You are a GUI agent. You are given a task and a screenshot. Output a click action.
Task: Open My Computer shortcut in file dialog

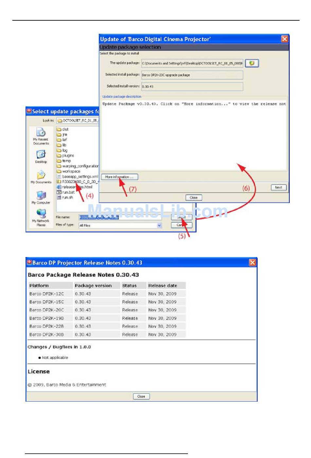tap(41, 197)
